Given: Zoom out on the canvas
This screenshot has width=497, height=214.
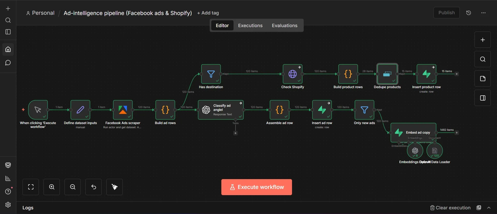Looking at the screenshot, I should (73, 187).
